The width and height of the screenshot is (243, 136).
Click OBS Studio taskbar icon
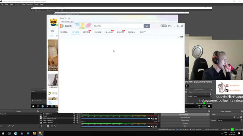(9, 133)
